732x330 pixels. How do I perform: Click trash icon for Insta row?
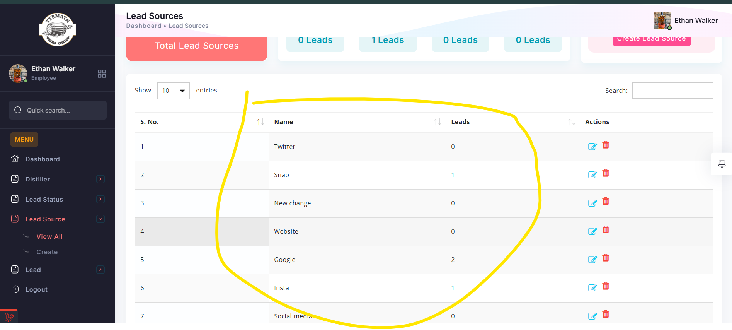606,286
